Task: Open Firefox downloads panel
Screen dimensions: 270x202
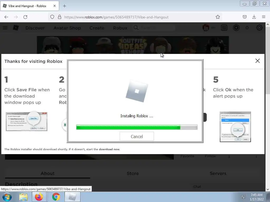Action: coord(254,17)
